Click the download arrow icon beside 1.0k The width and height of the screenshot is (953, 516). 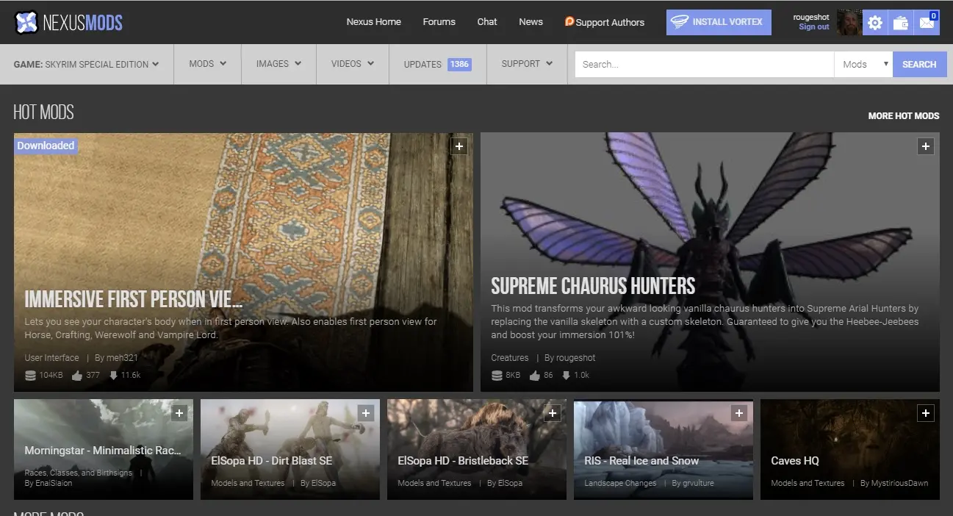point(566,375)
